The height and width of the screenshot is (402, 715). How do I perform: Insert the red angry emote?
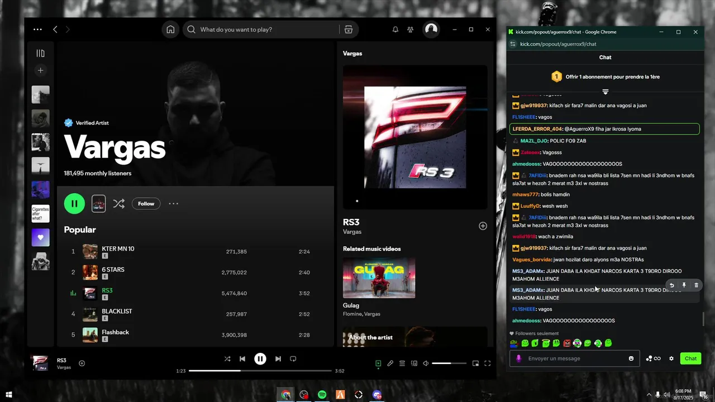point(567,343)
